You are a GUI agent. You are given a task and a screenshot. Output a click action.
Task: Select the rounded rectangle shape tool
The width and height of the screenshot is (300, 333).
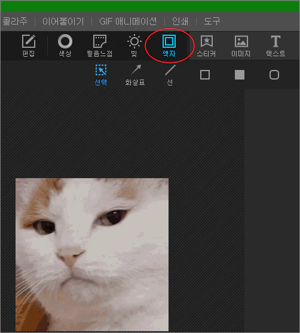(274, 75)
